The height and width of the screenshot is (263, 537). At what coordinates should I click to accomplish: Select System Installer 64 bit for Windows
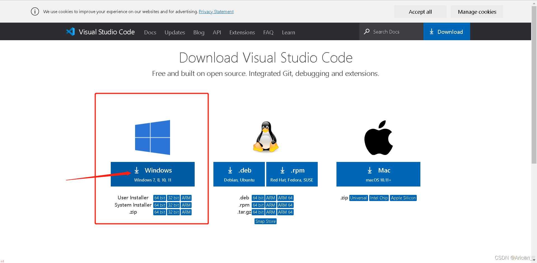[160, 205]
